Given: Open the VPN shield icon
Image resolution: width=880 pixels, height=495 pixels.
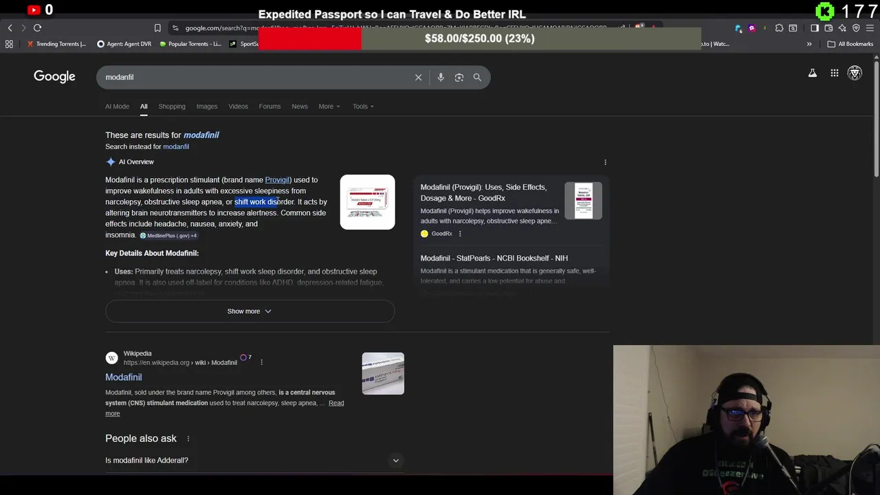Looking at the screenshot, I should [x=856, y=28].
